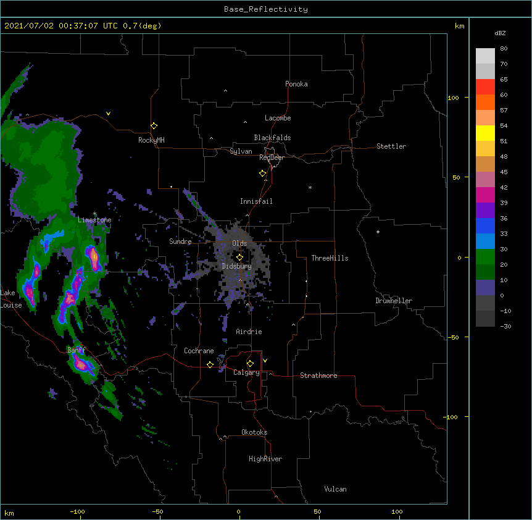Click the Vulcan label
532x520 pixels.
coord(335,489)
